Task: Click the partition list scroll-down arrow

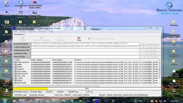Action: (x=159, y=83)
